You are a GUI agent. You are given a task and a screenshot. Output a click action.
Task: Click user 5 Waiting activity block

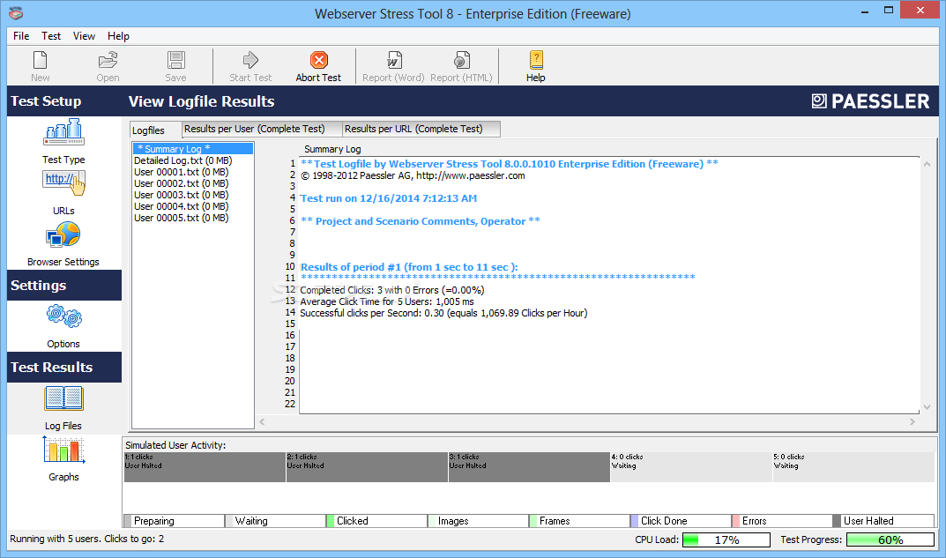pos(854,467)
